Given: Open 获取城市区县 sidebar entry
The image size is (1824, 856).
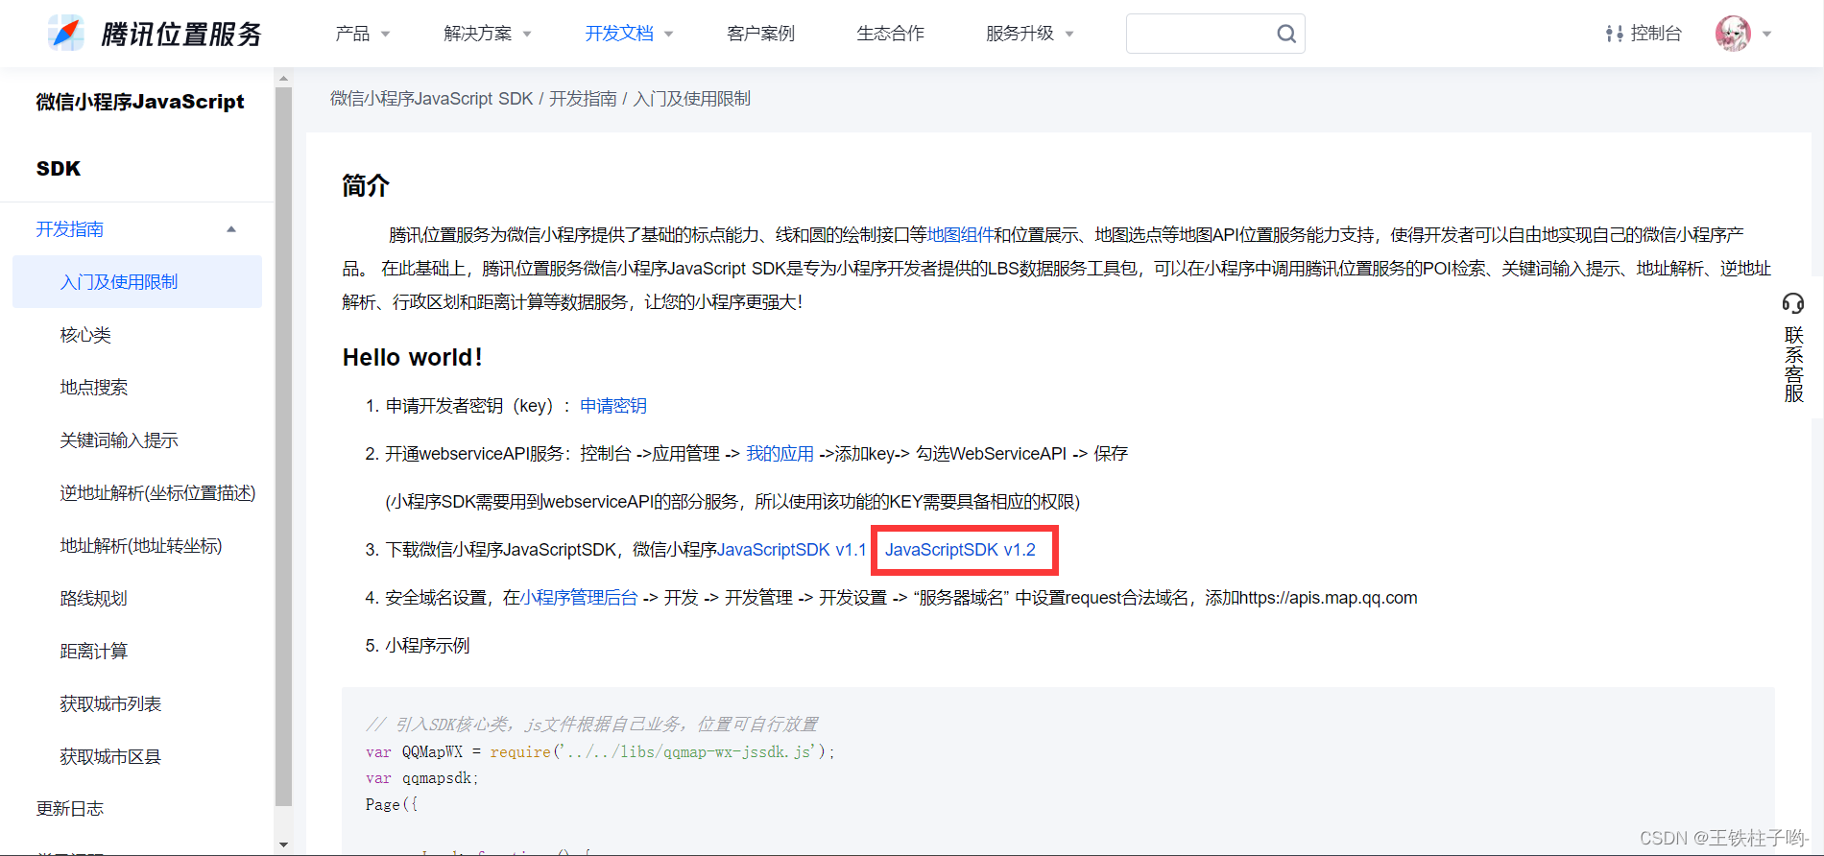Looking at the screenshot, I should 110,757.
